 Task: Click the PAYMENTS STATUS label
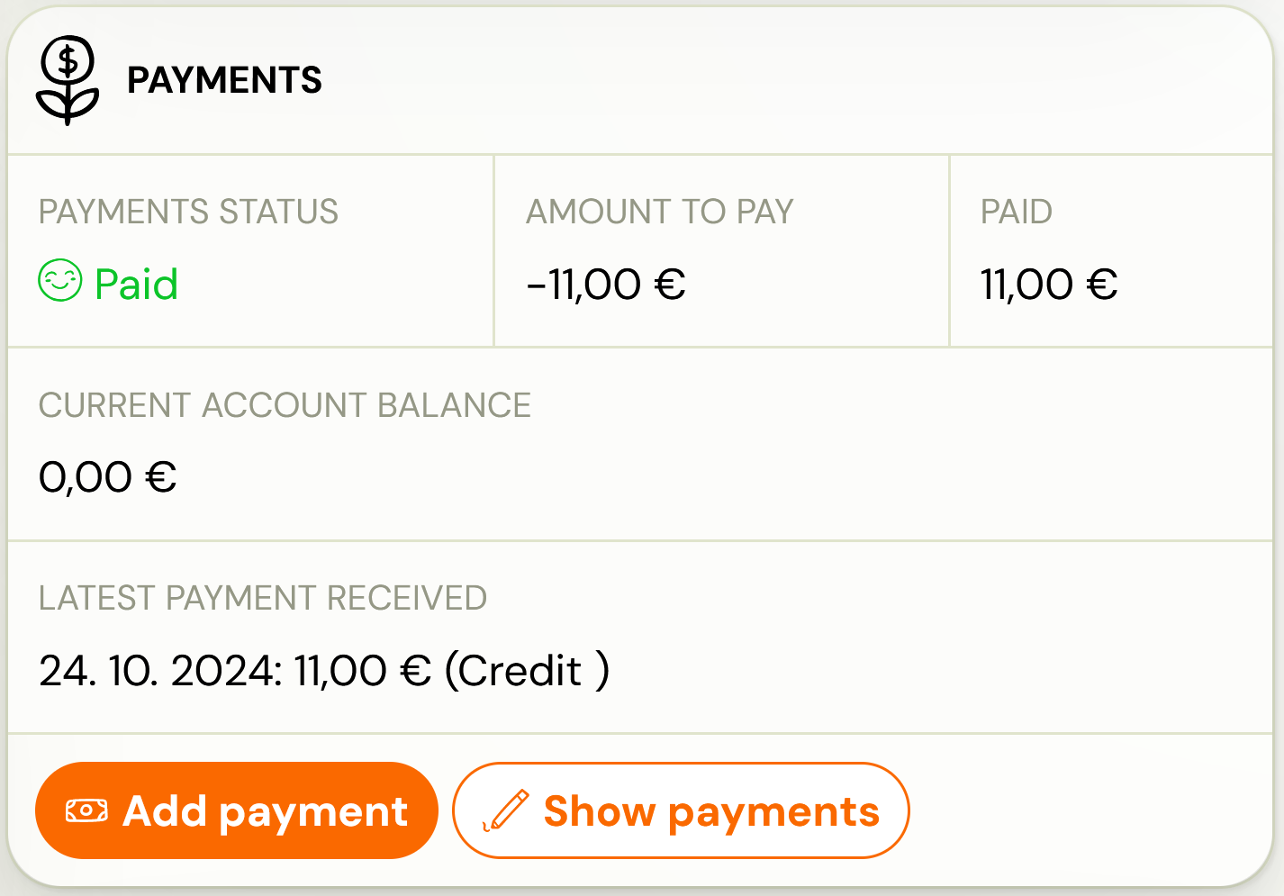pyautogui.click(x=188, y=213)
